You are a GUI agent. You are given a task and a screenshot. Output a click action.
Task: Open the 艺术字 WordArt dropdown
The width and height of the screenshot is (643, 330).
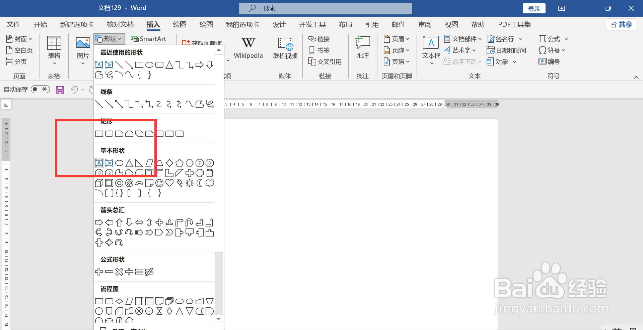(460, 50)
